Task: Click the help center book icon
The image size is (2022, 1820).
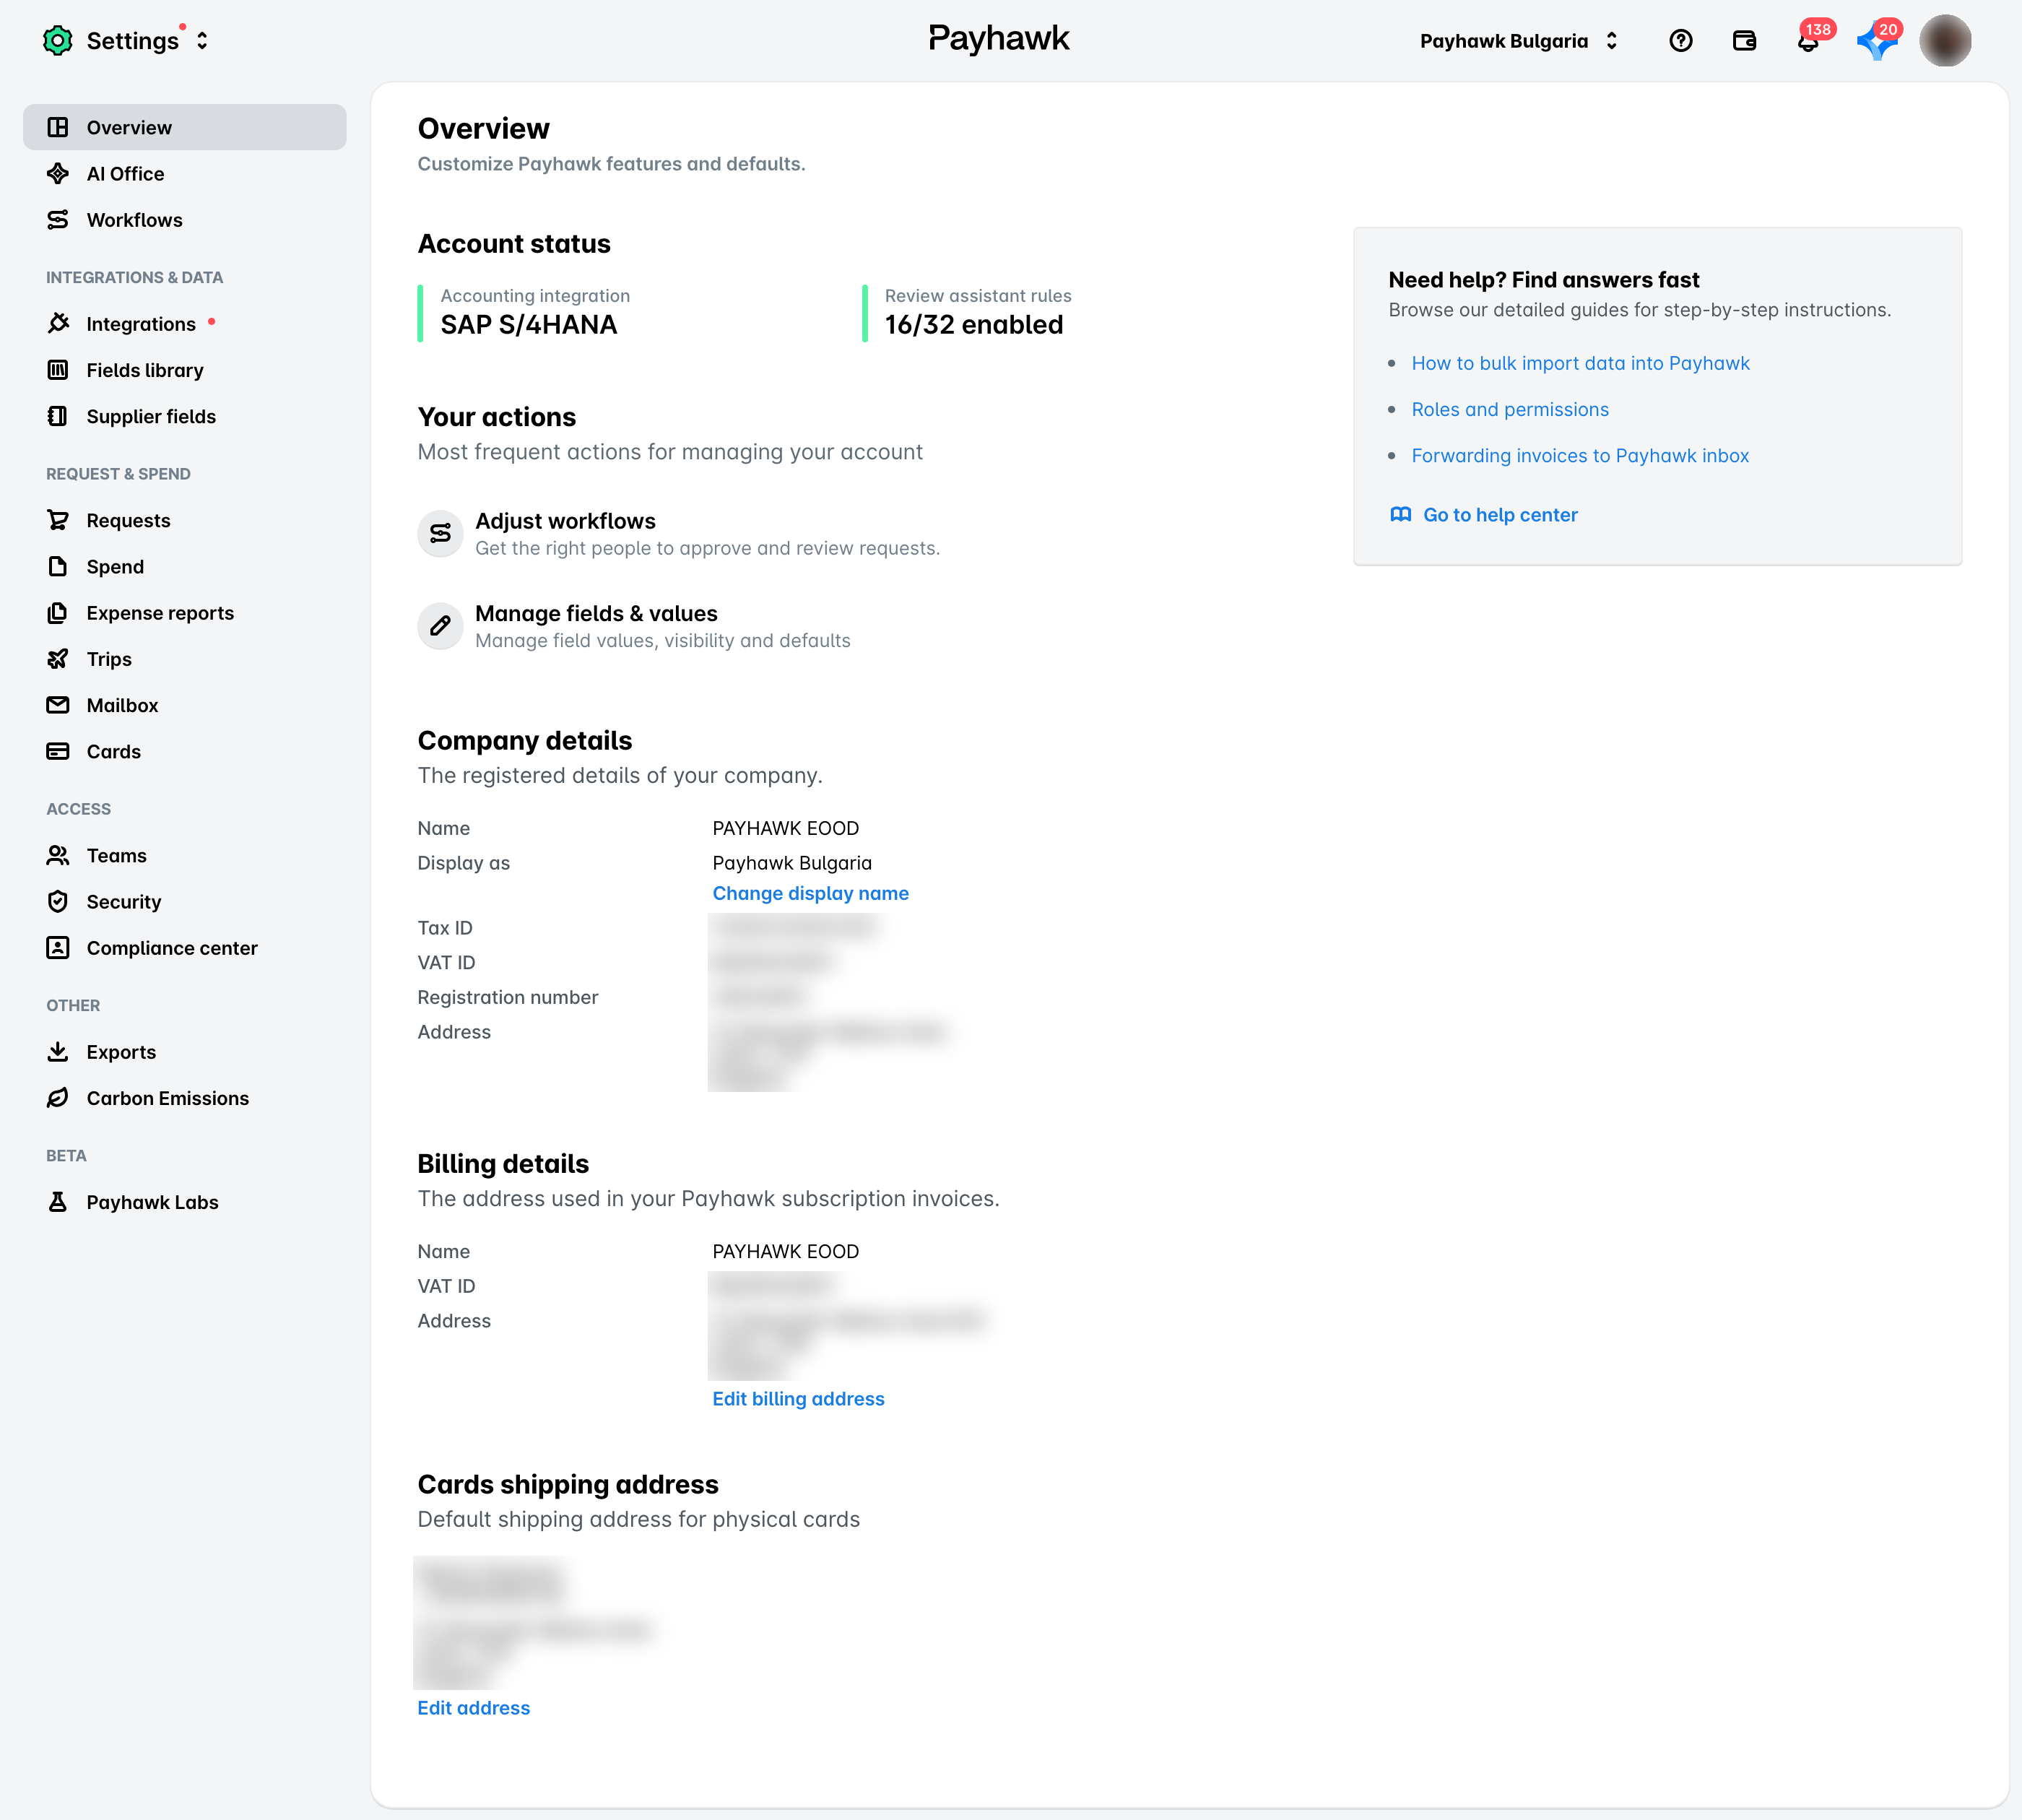Action: 1400,514
